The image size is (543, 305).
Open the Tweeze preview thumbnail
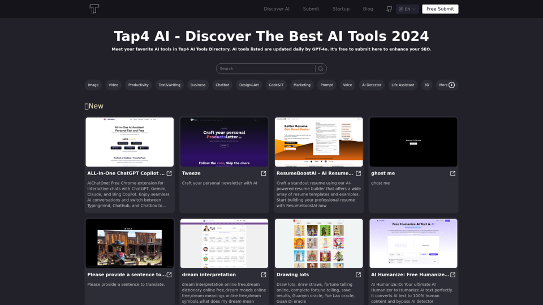point(224,142)
